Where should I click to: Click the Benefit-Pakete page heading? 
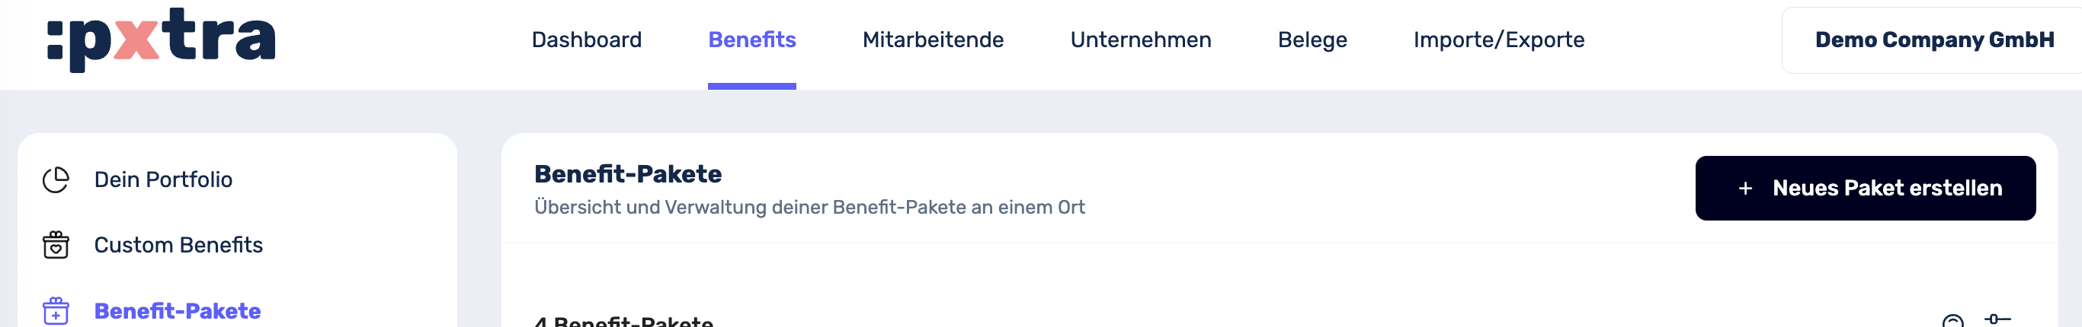click(x=628, y=173)
